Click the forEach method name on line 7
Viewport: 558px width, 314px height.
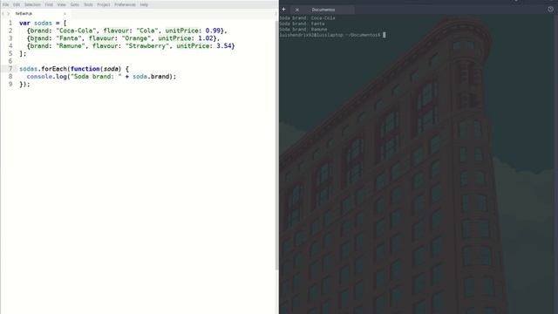point(54,69)
